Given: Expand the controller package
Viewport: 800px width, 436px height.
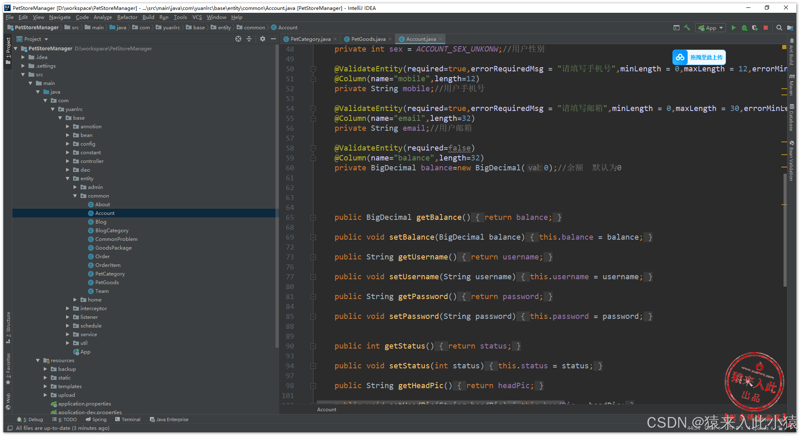Looking at the screenshot, I should 68,161.
